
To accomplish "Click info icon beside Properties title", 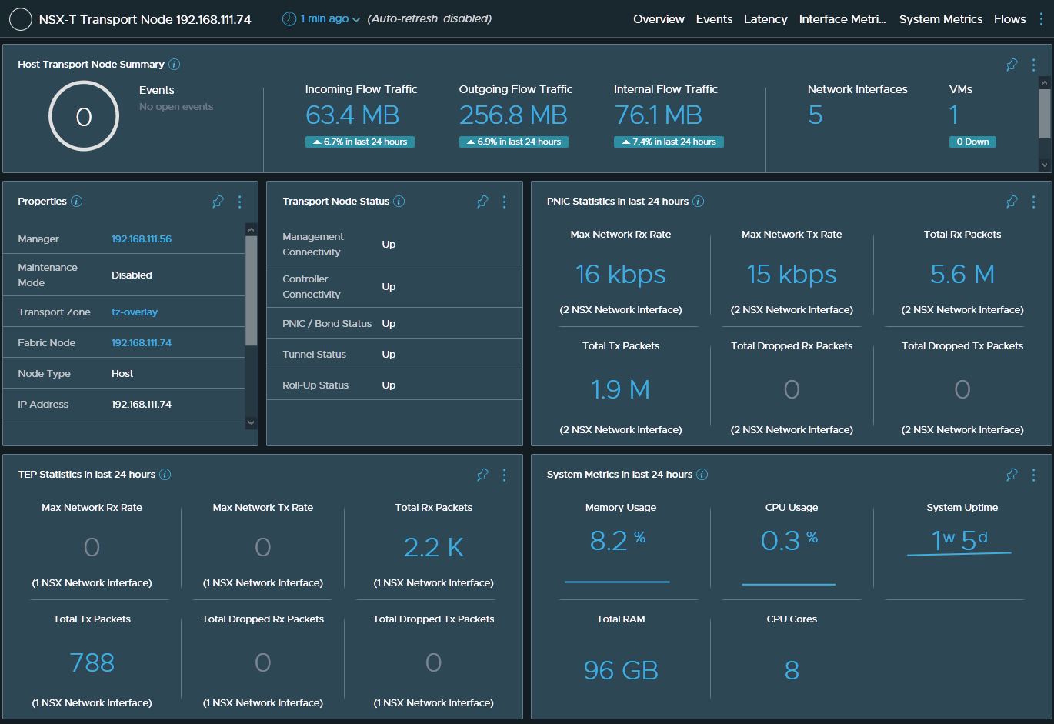I will [x=77, y=202].
